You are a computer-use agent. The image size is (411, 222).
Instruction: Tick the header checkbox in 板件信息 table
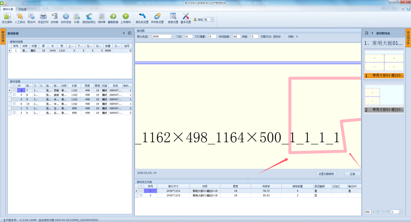pyautogui.click(x=14, y=86)
